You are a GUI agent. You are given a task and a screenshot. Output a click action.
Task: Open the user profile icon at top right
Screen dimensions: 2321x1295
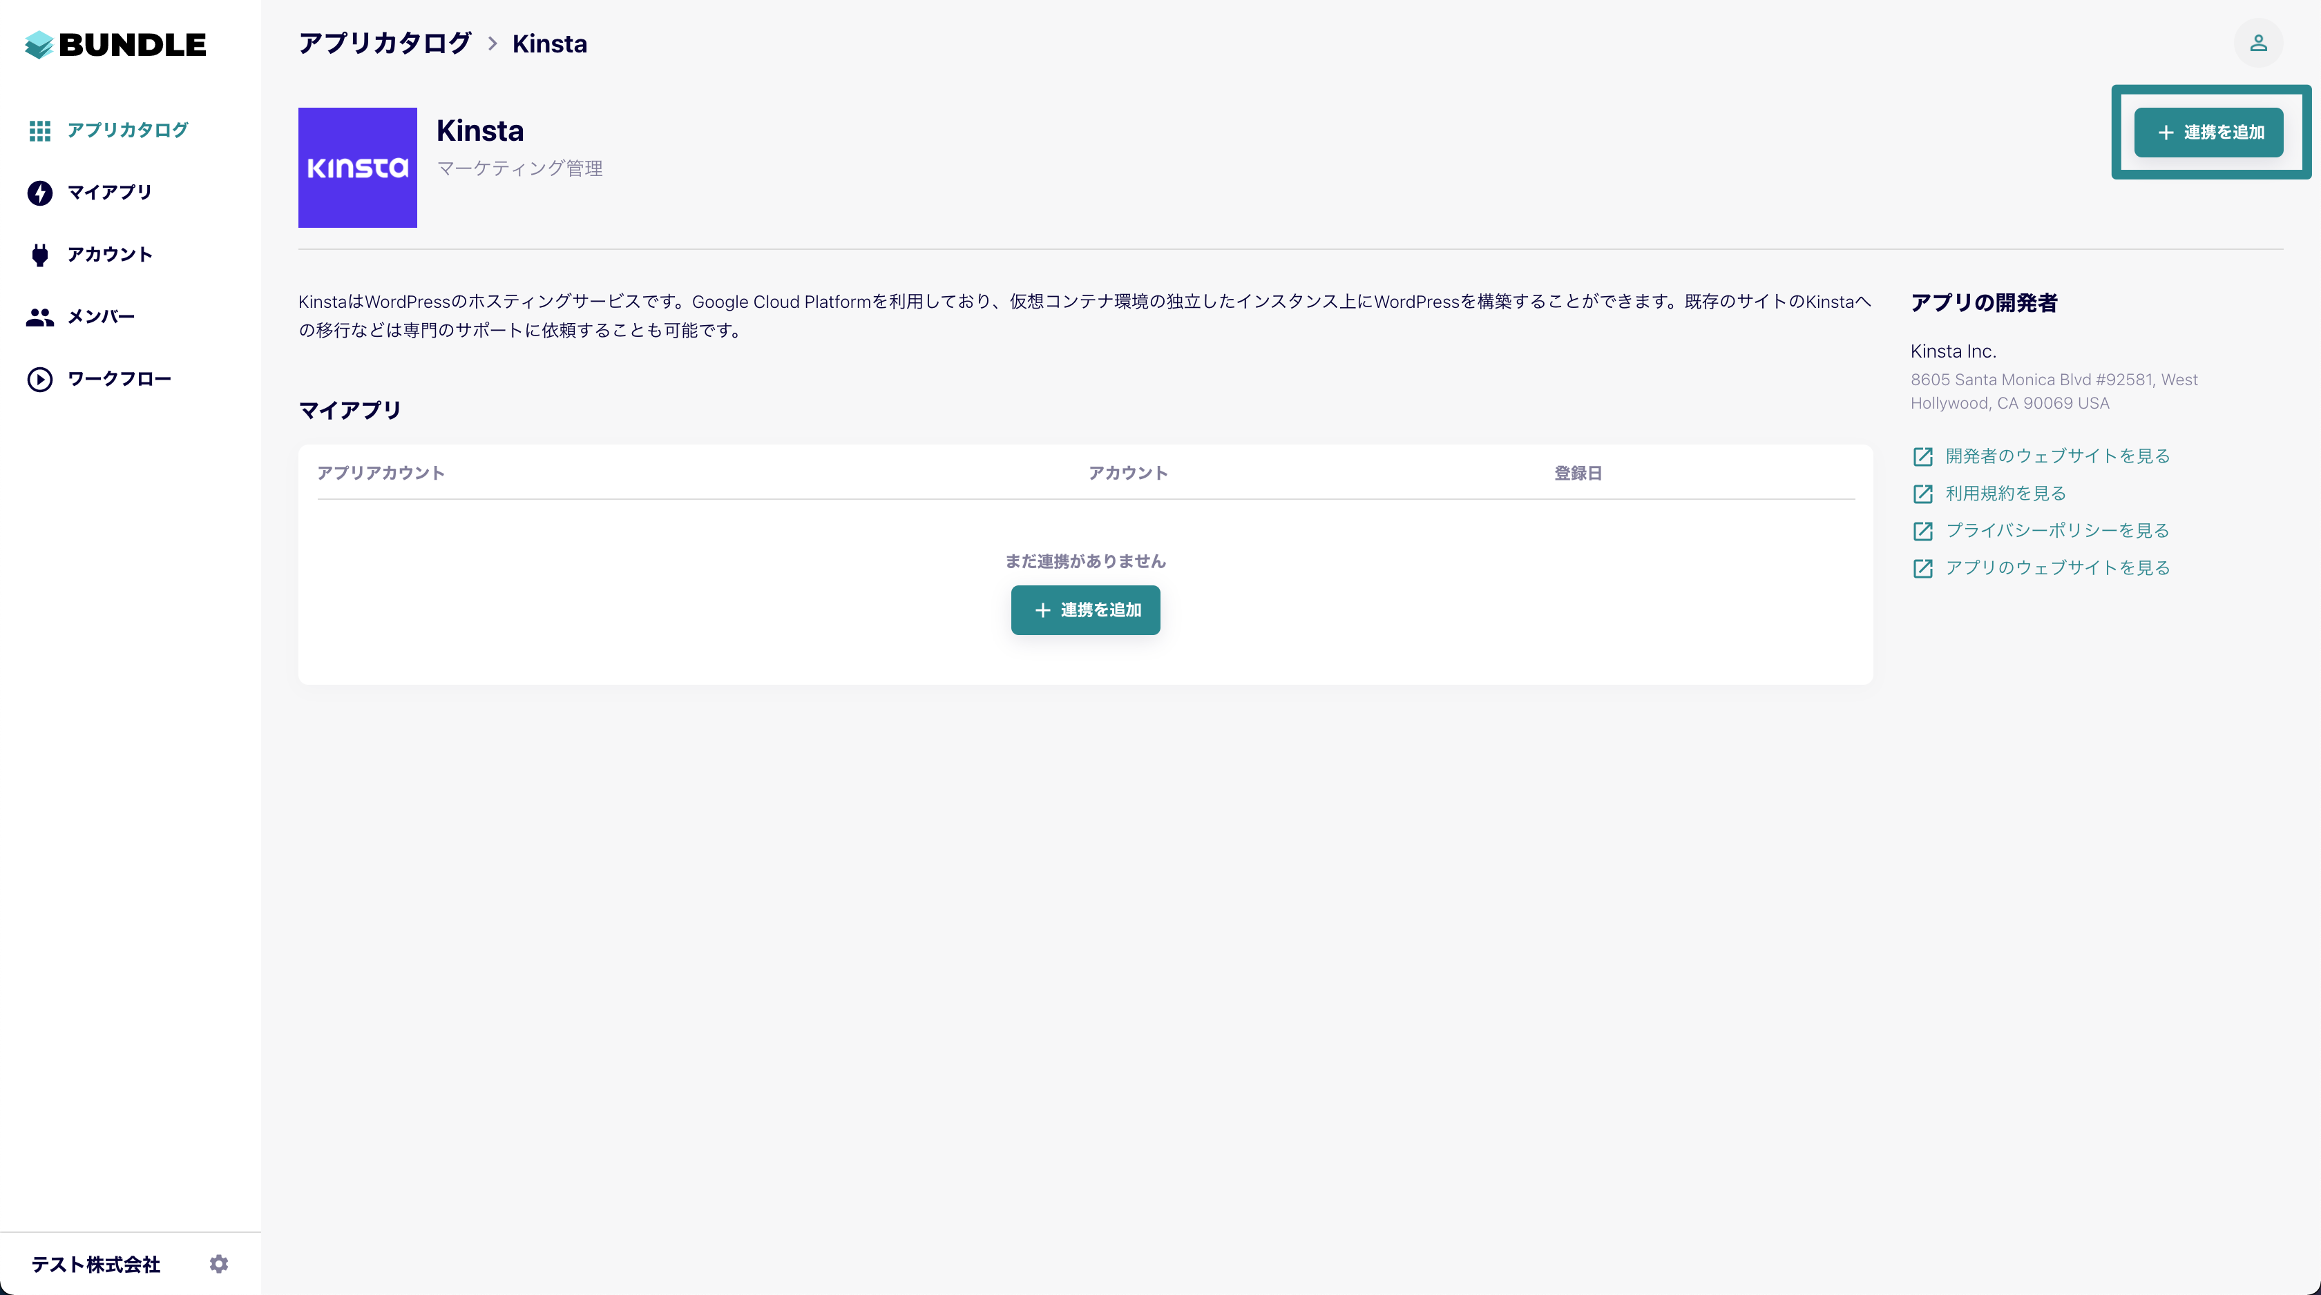click(2258, 43)
